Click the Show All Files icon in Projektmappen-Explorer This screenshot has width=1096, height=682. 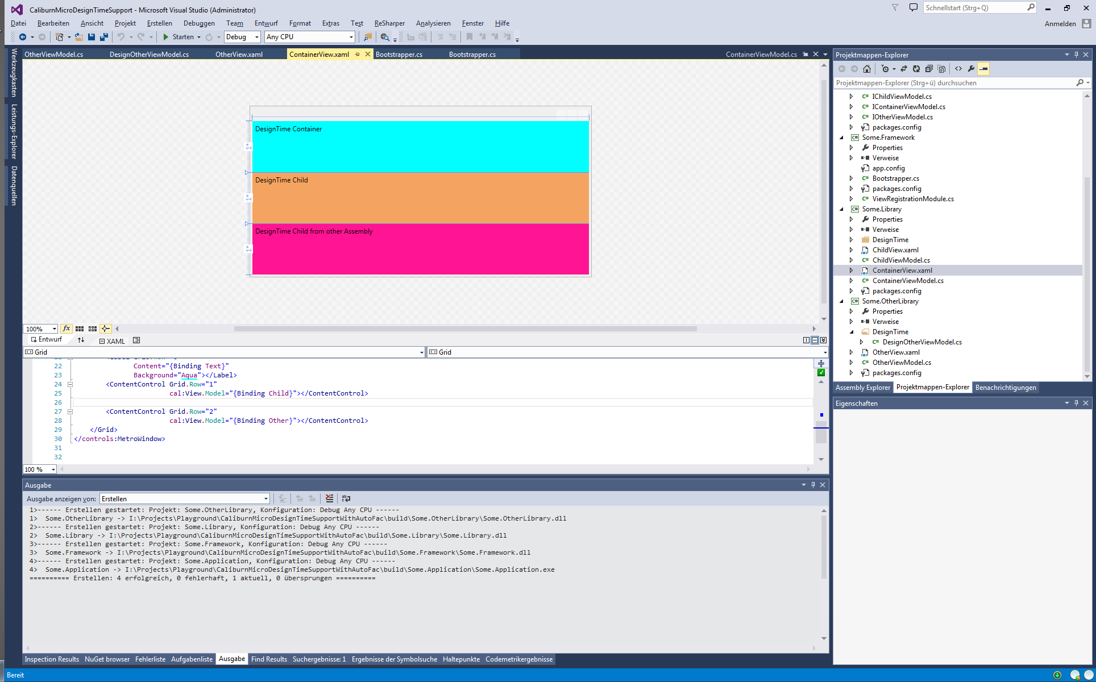[x=942, y=69]
